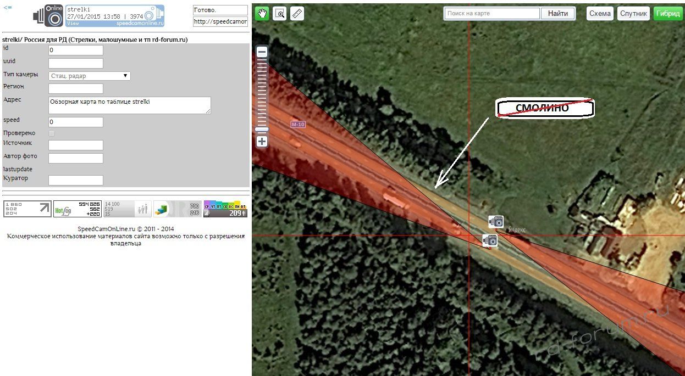Viewport: 685px width, 376px height.
Task: Switch map to Схема view
Action: 600,14
